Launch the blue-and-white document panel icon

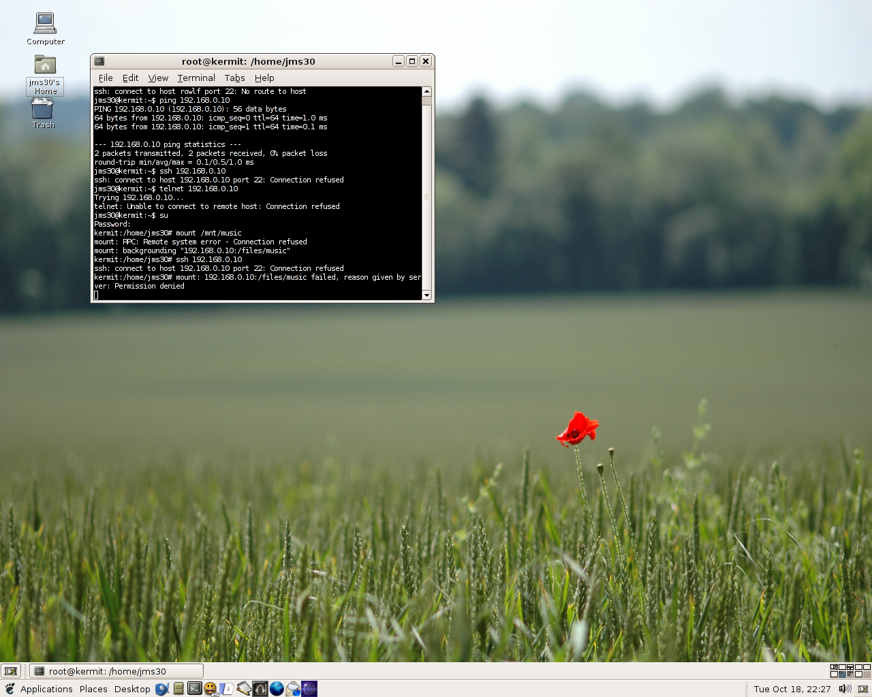pyautogui.click(x=227, y=689)
